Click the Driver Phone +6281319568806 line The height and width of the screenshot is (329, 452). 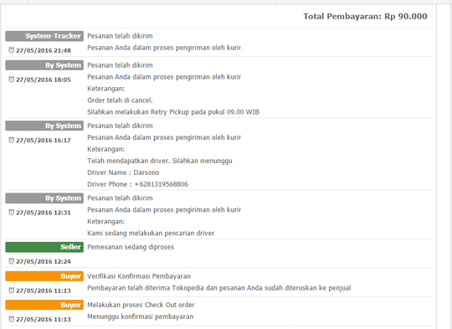(137, 184)
